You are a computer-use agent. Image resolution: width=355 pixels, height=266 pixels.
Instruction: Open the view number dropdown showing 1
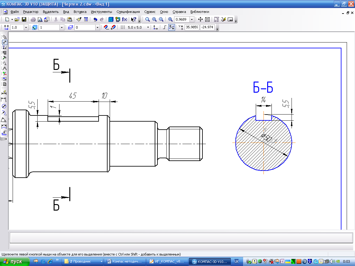62,27
